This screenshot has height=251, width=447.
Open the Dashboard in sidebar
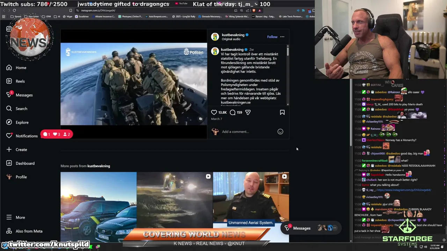click(21, 163)
